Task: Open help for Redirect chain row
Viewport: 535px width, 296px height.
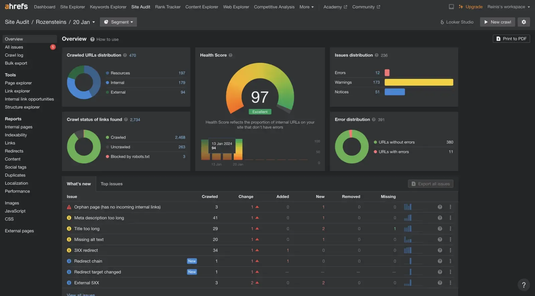Action: [x=440, y=261]
